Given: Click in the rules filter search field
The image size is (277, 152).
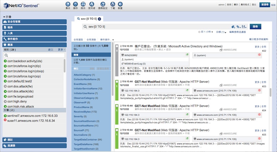Looking at the screenshot, I should 34,55.
